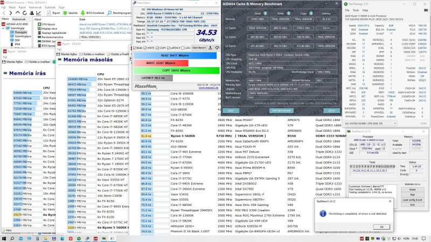This screenshot has height=242, width=431.
Task: Select the highlighted Ryzen 5 5600X latency row
Action: (x=244, y=136)
